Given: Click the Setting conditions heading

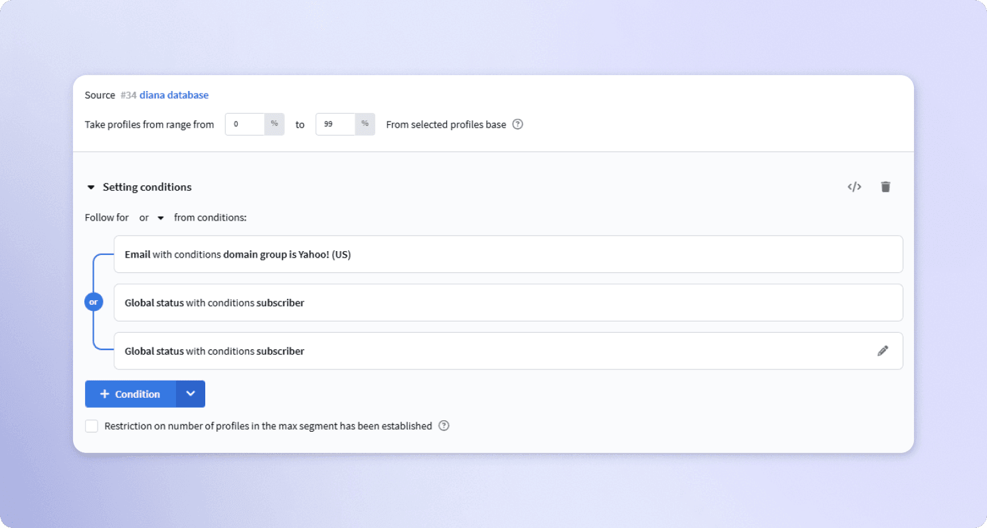Looking at the screenshot, I should [x=147, y=187].
